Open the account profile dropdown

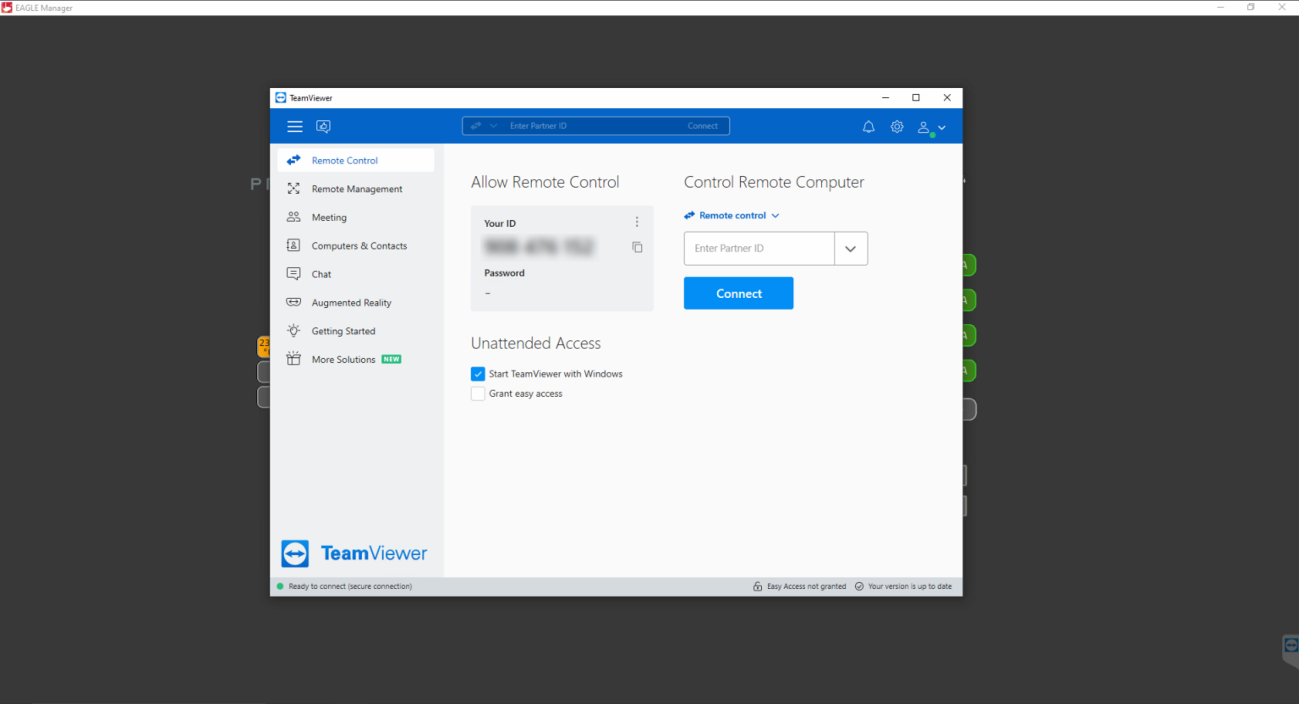tap(931, 128)
